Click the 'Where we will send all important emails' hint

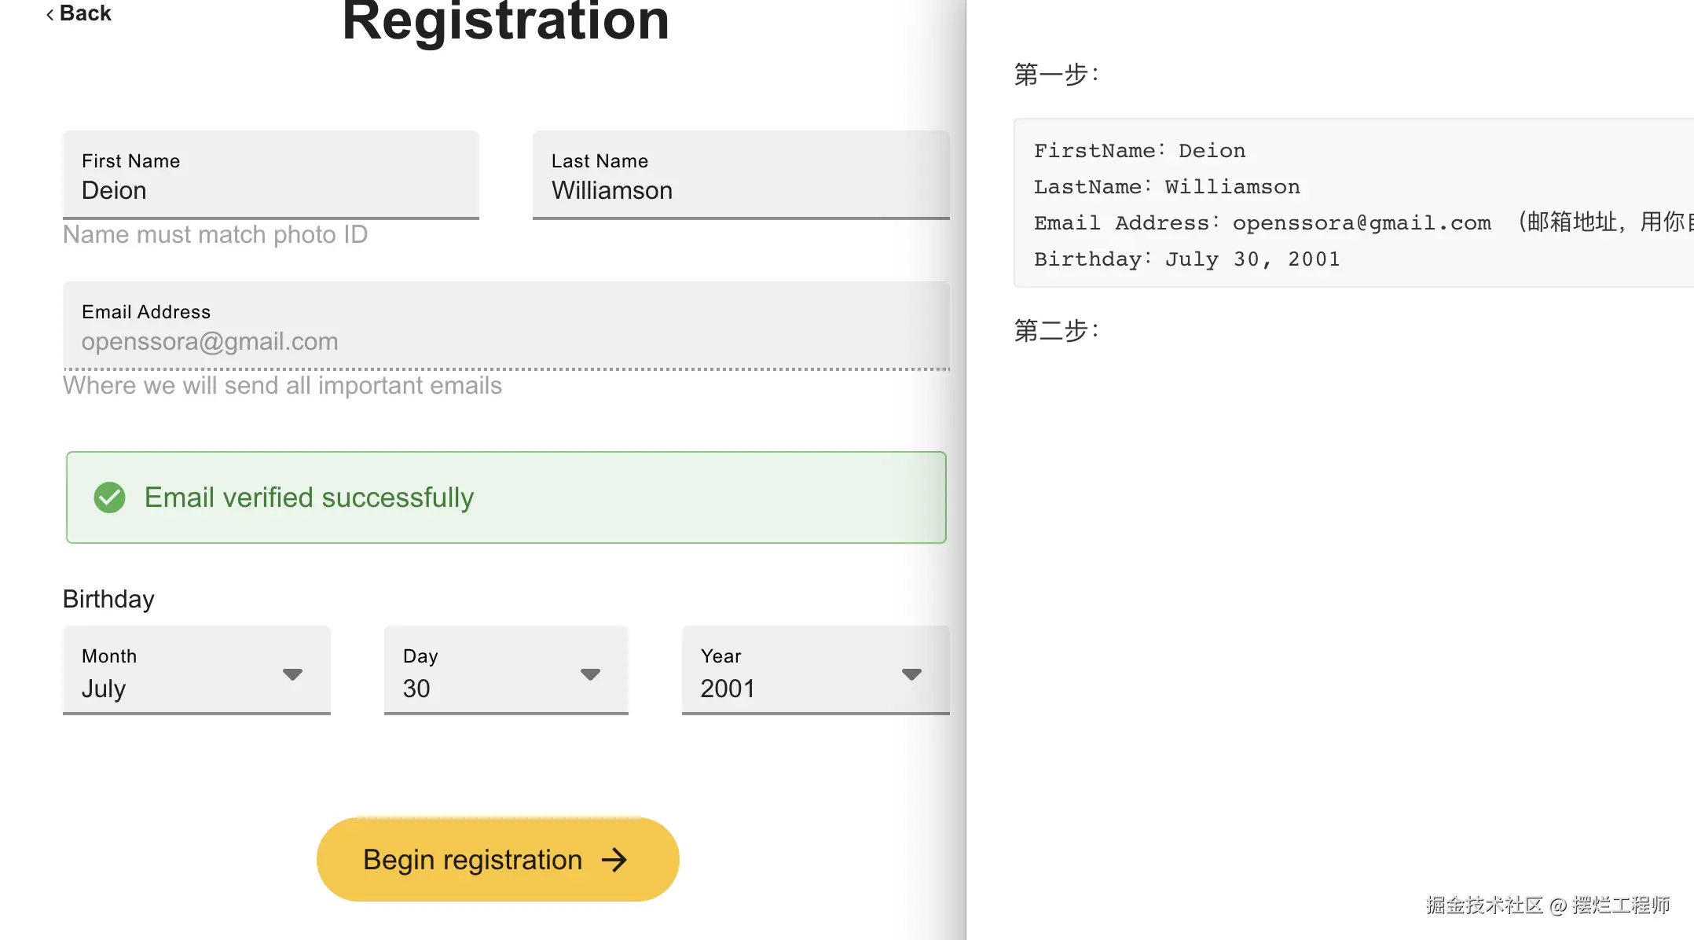pos(282,386)
